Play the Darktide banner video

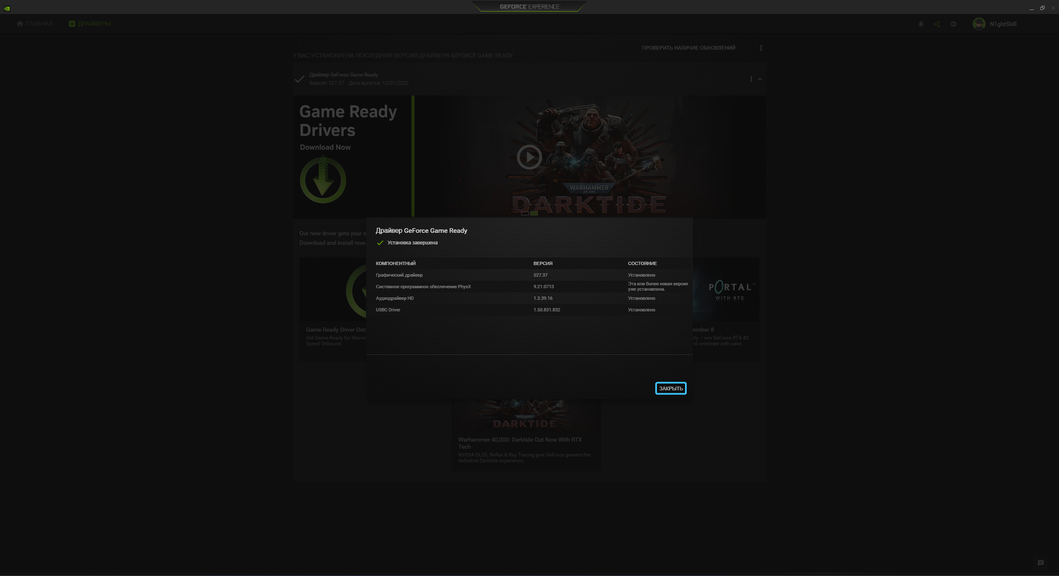point(529,157)
